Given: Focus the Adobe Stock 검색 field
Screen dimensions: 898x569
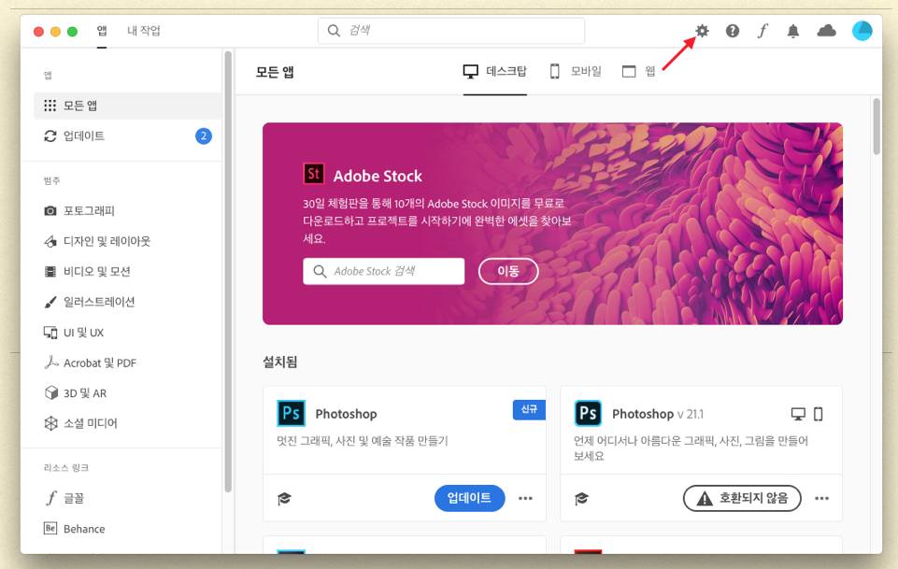Looking at the screenshot, I should (x=384, y=271).
